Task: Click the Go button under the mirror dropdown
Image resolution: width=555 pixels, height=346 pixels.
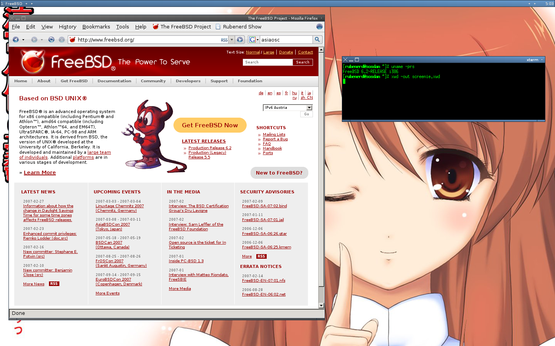Action: point(306,114)
